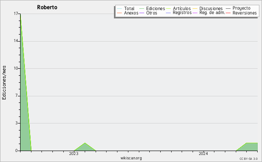Click the 'Ediciones' legend entry
The width and height of the screenshot is (262, 162).
155,8
